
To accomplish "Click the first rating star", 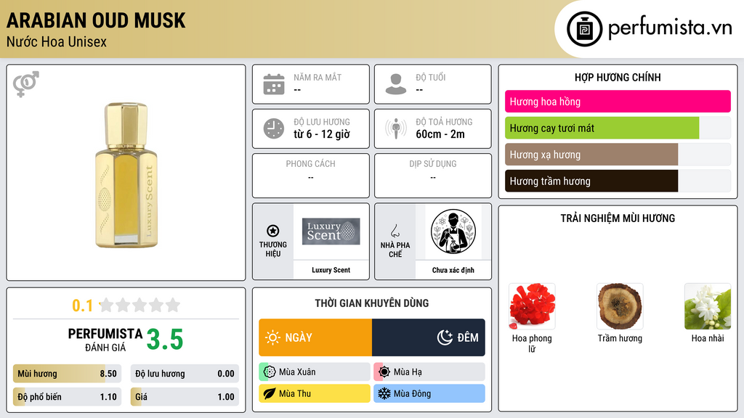I will pyautogui.click(x=107, y=305).
